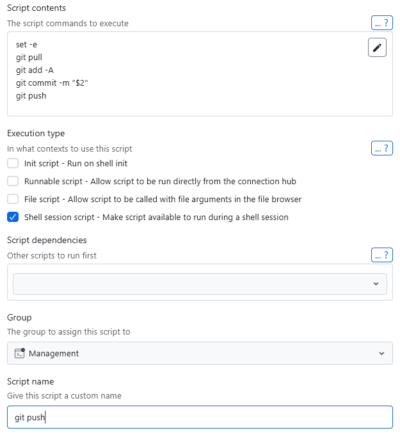Screen dimensions: 400x435
Task: Click the 'Shell session script' label text
Action: point(156,217)
